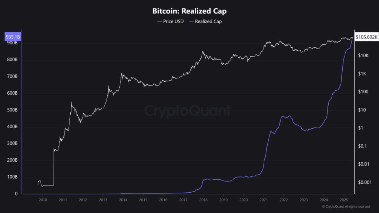
Task: Click the 2025 year label on the x-axis
Action: point(343,200)
